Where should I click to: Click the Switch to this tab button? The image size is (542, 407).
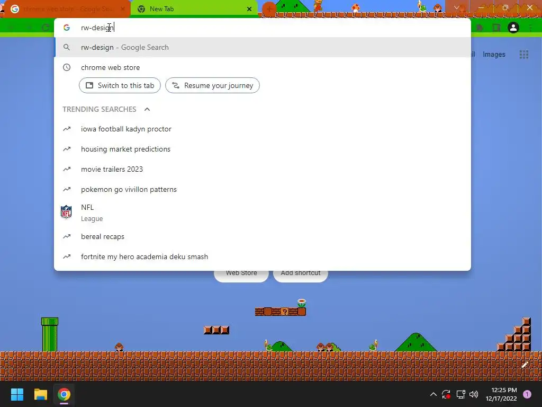coord(120,85)
